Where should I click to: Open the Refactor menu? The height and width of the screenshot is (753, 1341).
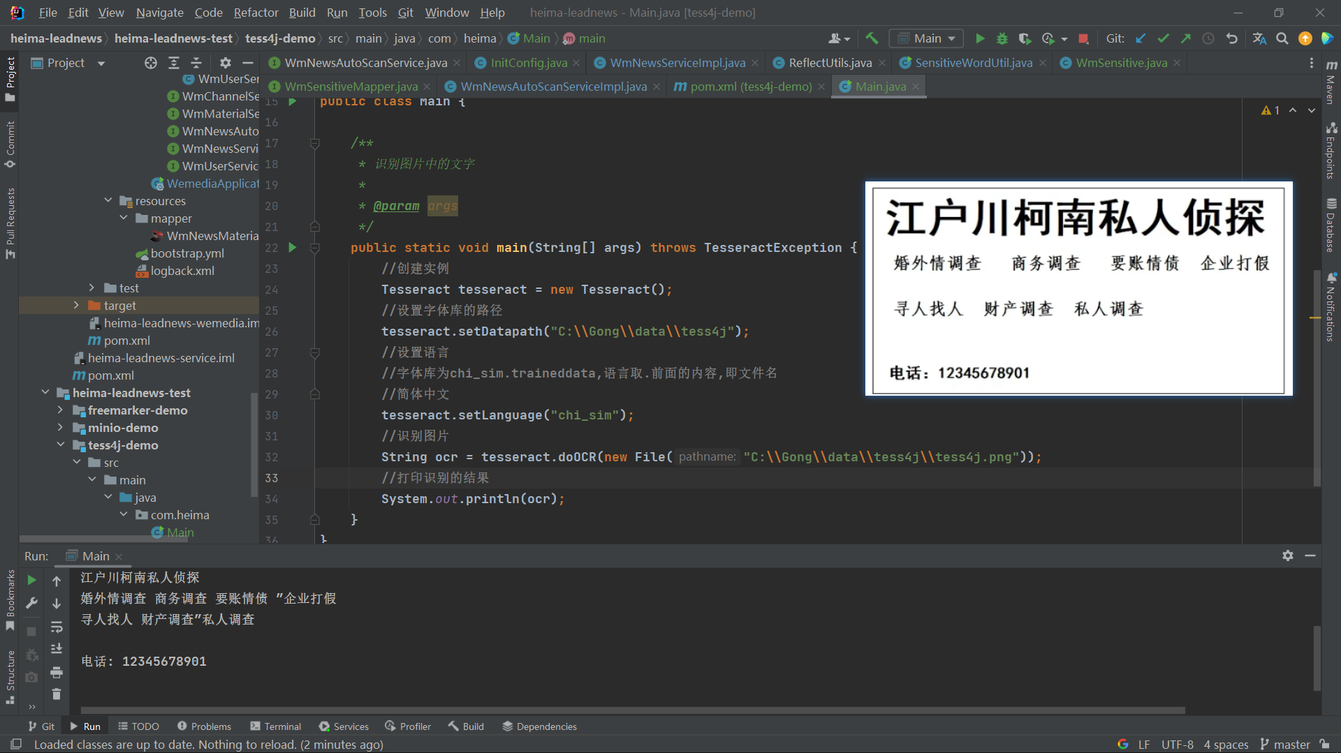(256, 13)
